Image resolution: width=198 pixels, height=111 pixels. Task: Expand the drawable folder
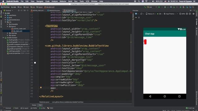pos(7,24)
